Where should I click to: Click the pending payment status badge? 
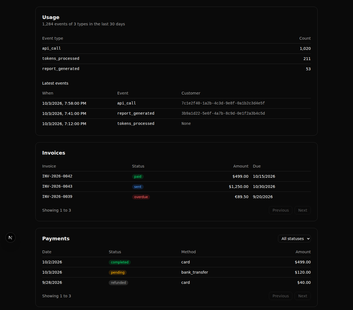click(118, 273)
